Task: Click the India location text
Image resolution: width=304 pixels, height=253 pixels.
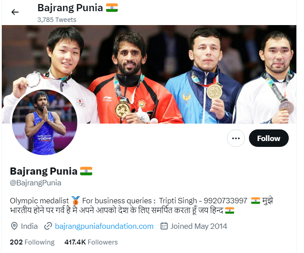Action: pos(29,226)
